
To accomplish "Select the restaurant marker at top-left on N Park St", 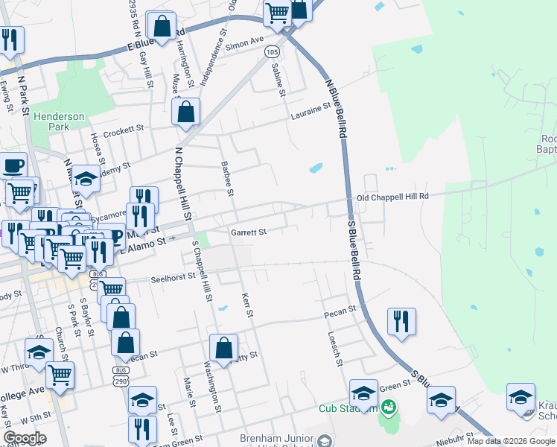I will point(10,41).
